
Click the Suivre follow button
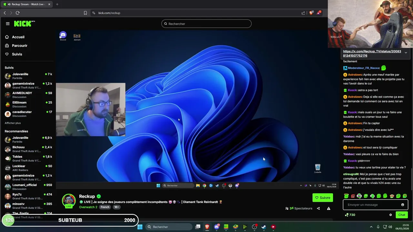click(323, 198)
